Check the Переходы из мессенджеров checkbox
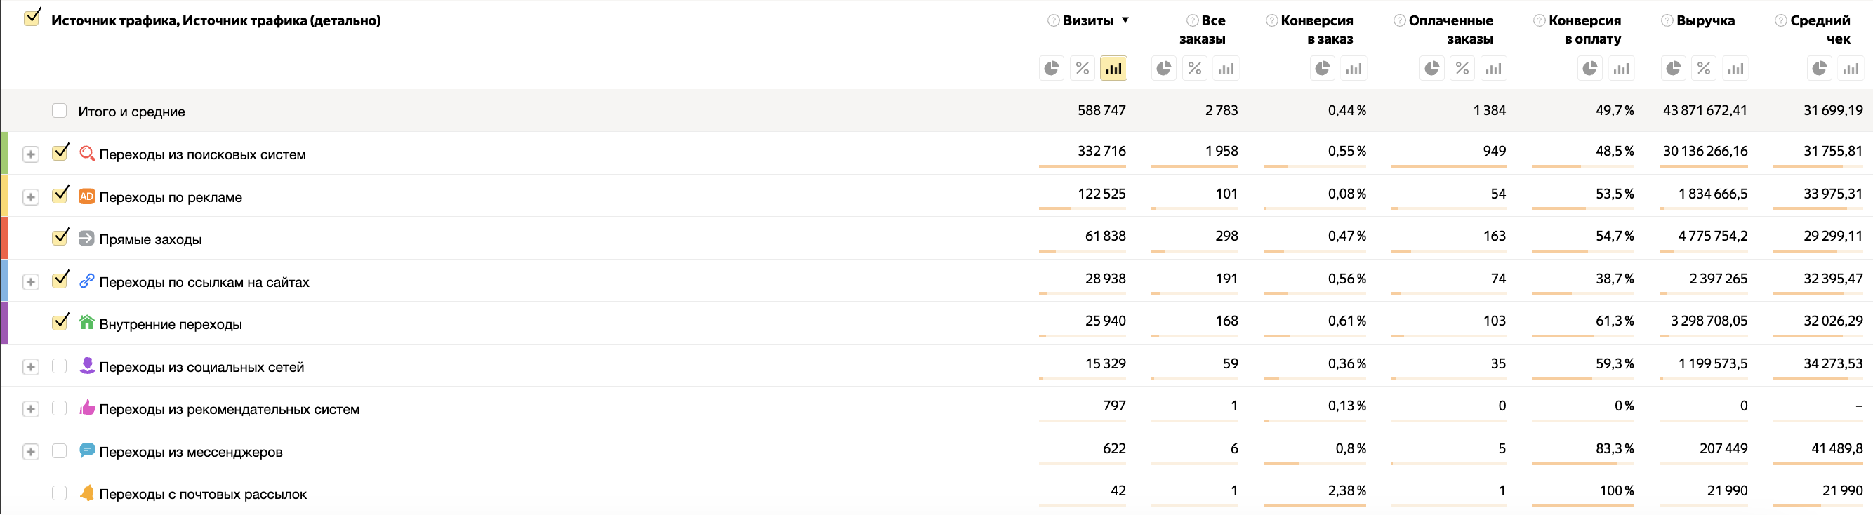The width and height of the screenshot is (1873, 515). coord(60,451)
